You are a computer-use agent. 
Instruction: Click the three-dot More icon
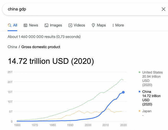click(113, 25)
